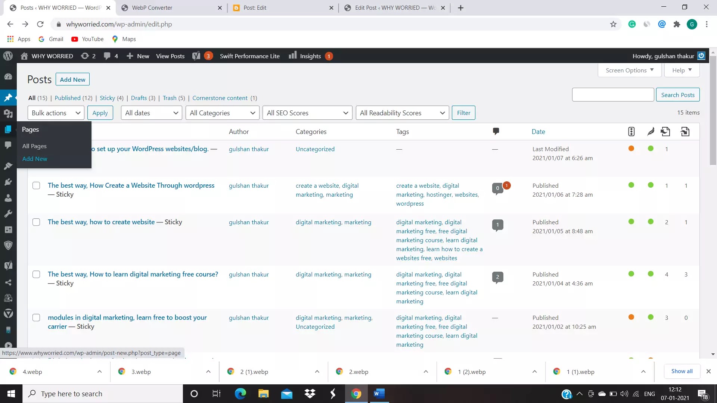Open Users person icon in sidebar
Viewport: 717px width, 403px height.
pyautogui.click(x=8, y=198)
